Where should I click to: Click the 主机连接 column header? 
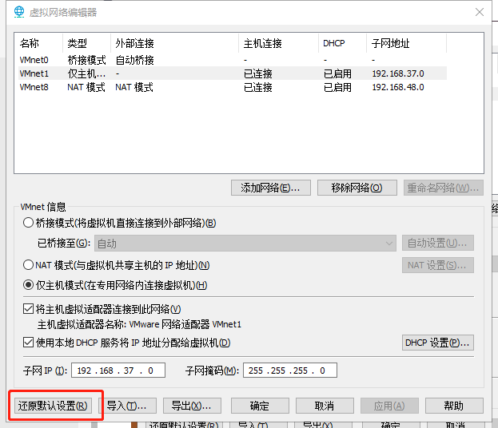(x=279, y=43)
